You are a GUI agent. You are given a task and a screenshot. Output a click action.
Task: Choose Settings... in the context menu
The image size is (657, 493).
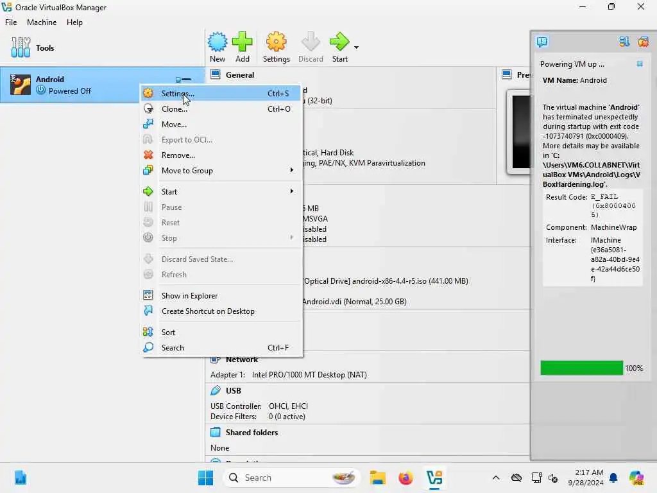(221, 94)
